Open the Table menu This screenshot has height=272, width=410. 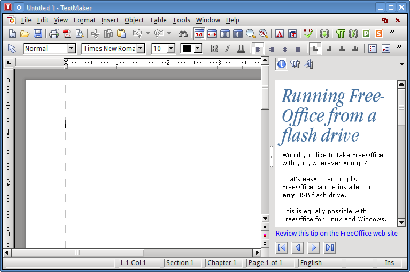pos(158,20)
